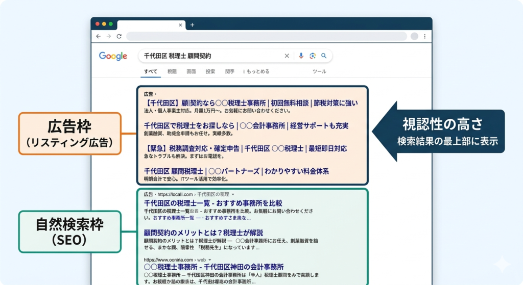Open dropdown arrow beside oonina.com URL
Image resolution: width=523 pixels, height=285 pixels.
tap(210, 260)
